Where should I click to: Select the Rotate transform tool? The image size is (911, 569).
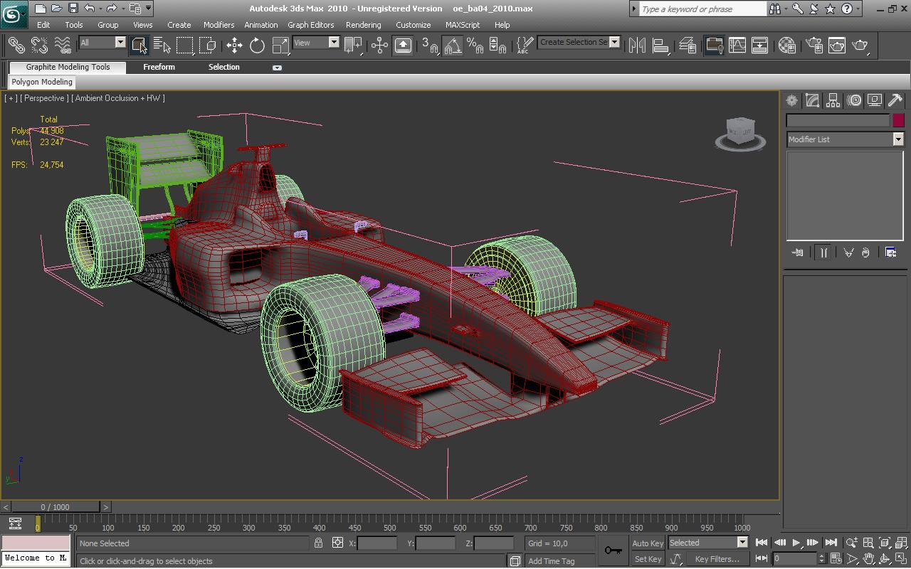pos(257,46)
